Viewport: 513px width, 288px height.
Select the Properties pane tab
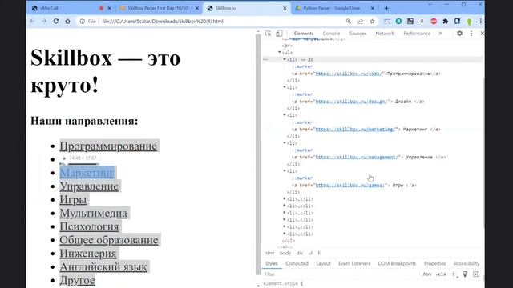coord(434,263)
